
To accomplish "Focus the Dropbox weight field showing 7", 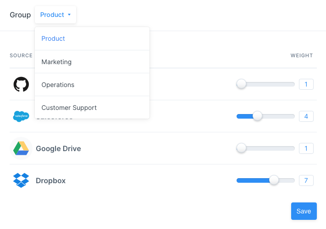I will (306, 180).
